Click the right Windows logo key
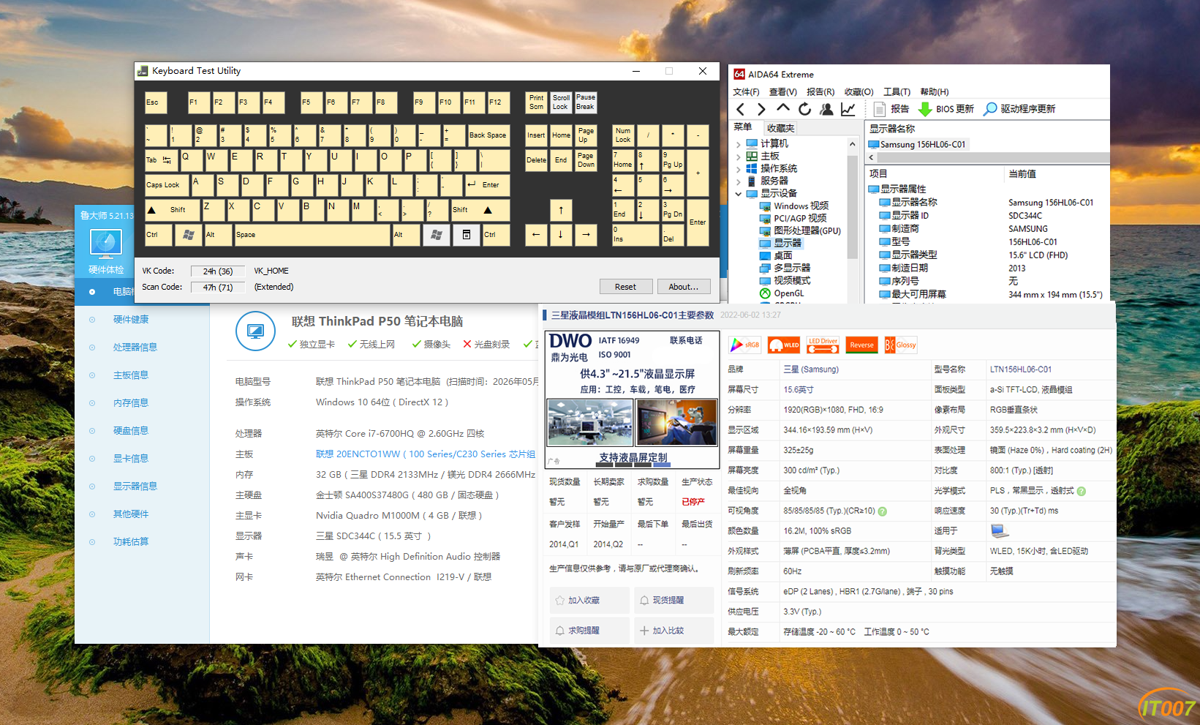This screenshot has width=1200, height=725. [437, 235]
